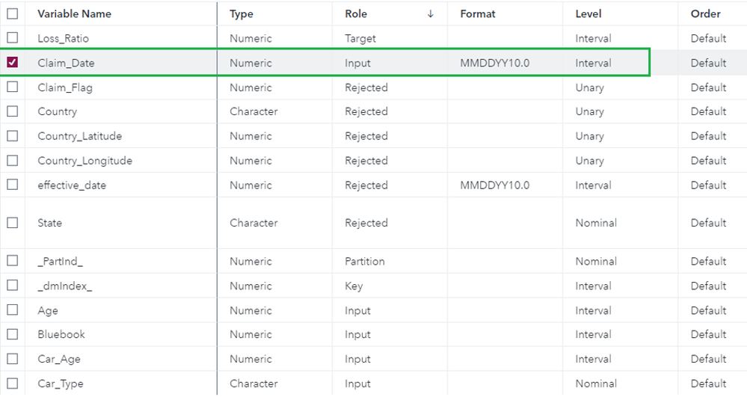Click the MMDDYY10.0 format of Claim_Date
This screenshot has height=397, width=747.
[495, 64]
